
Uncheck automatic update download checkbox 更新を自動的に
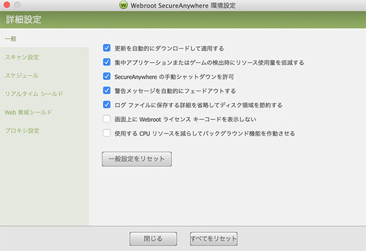point(107,48)
